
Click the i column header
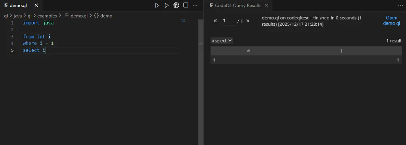(341, 51)
